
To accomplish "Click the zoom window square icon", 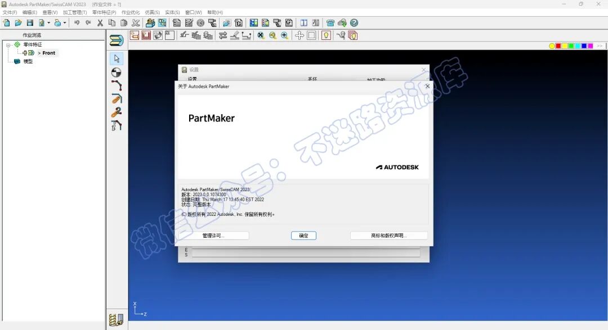I will [x=311, y=35].
